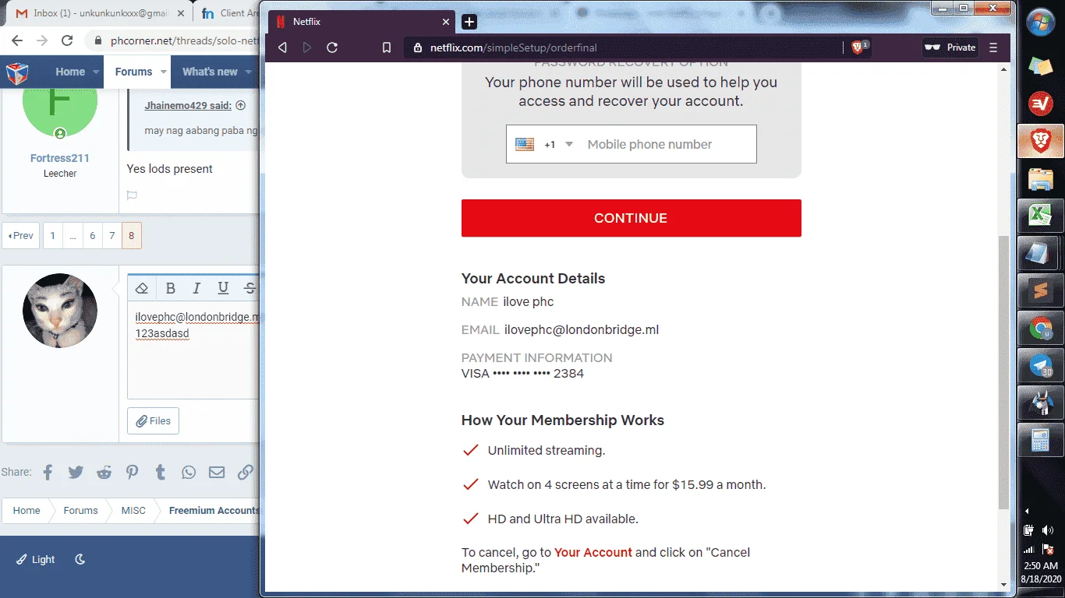The image size is (1065, 598).
Task: Switch to the Client Area tab in Chrome
Action: (228, 13)
